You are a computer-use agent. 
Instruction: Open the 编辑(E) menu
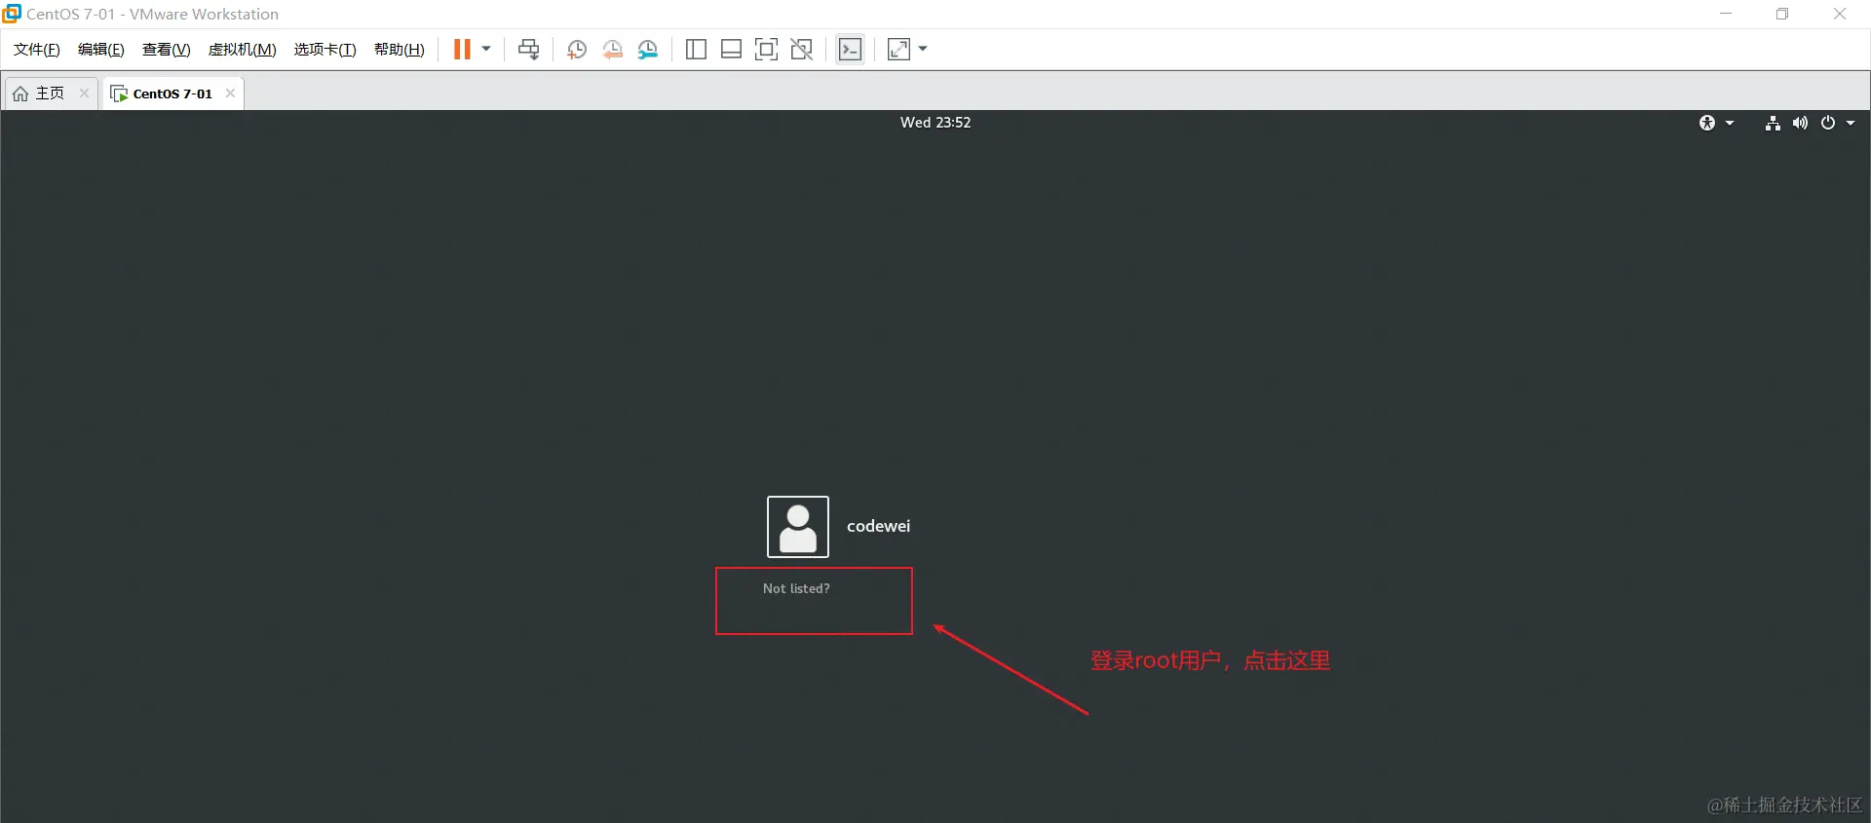tap(101, 50)
